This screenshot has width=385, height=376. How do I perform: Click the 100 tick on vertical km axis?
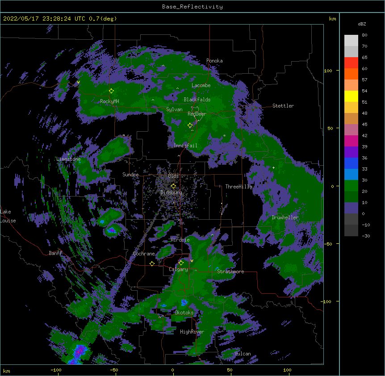click(x=328, y=71)
